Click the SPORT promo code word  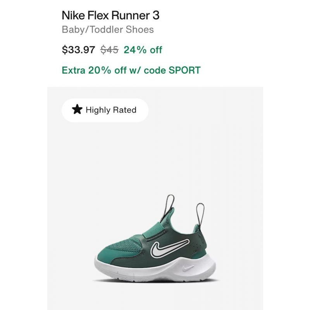[185, 70]
